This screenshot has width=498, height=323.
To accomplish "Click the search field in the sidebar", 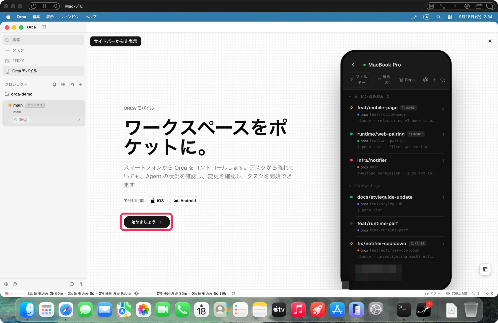I will click(x=43, y=40).
